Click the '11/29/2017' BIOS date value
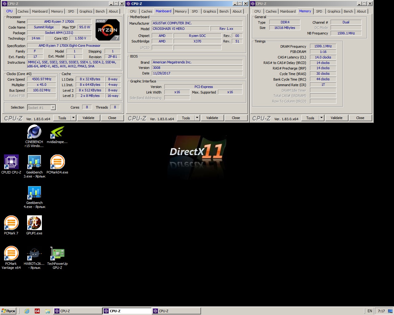 (197, 73)
